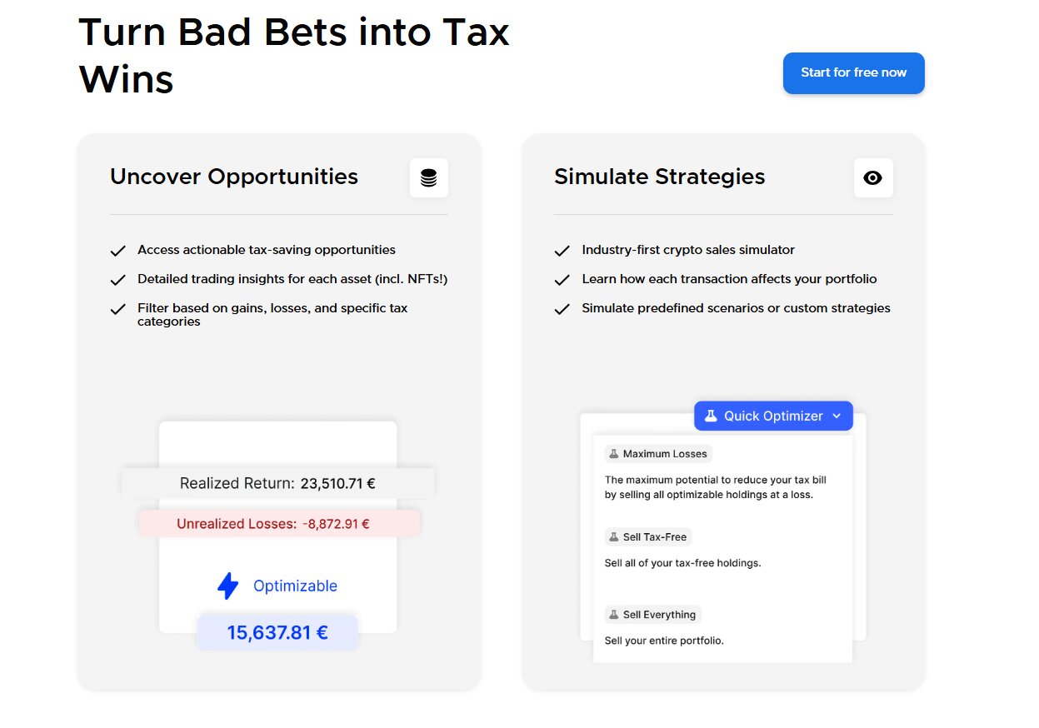Viewport: 1039px width, 728px height.
Task: Pick the Sell Everything scenario
Action: point(658,615)
